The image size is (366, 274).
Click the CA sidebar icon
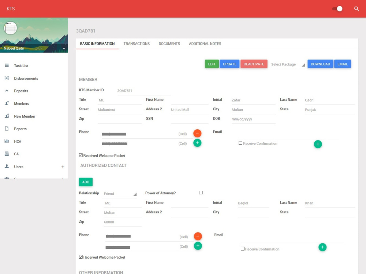[x=7, y=154]
